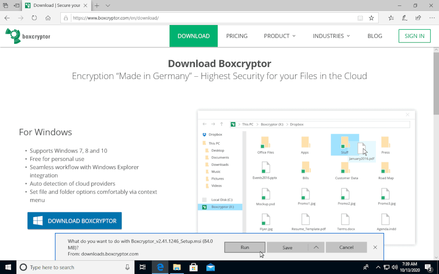Screen dimensions: 439x274
Task: Close the Download browser tab
Action: click(x=86, y=5)
